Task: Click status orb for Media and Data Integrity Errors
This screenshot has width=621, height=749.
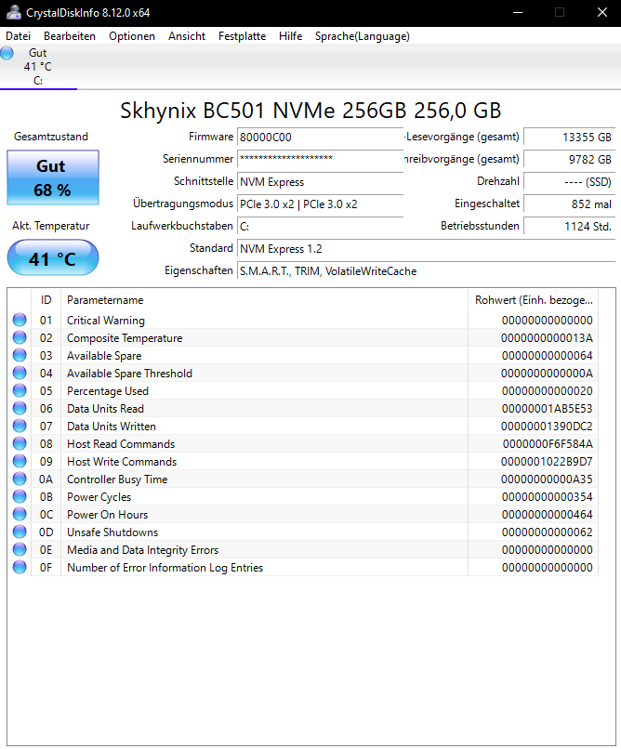Action: click(x=20, y=549)
